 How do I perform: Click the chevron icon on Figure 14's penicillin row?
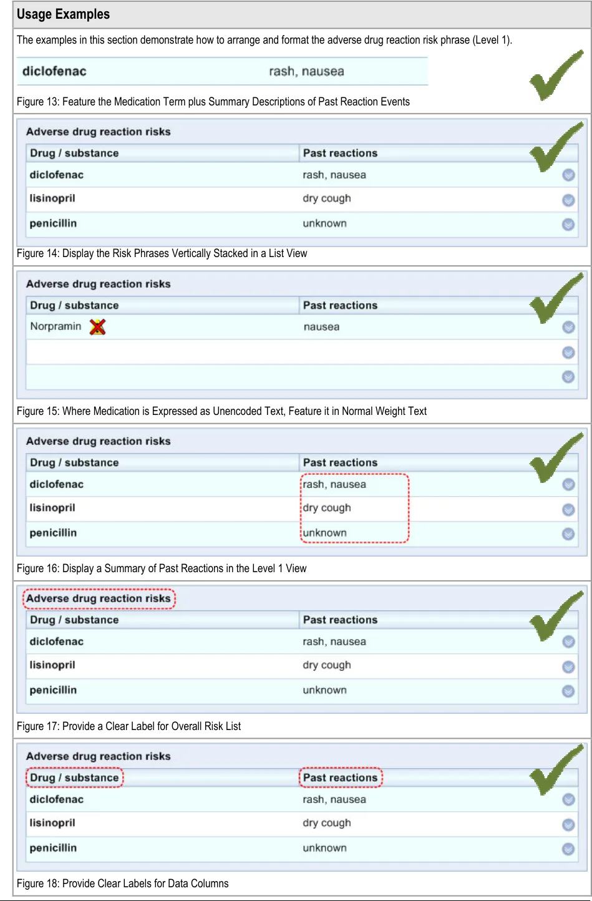[x=568, y=225]
